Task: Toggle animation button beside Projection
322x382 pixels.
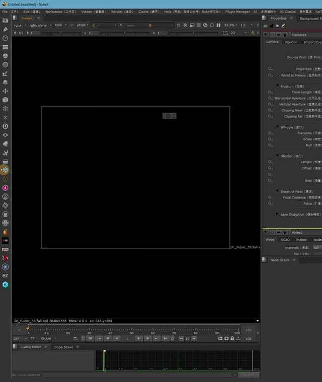Action: 270,69
